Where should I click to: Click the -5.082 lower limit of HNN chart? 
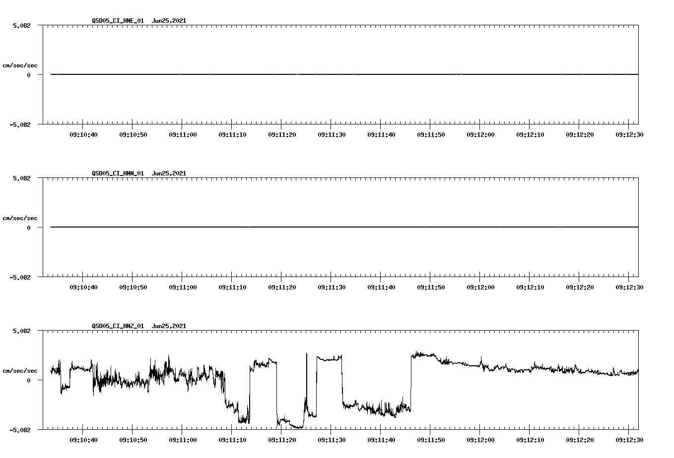(20, 278)
